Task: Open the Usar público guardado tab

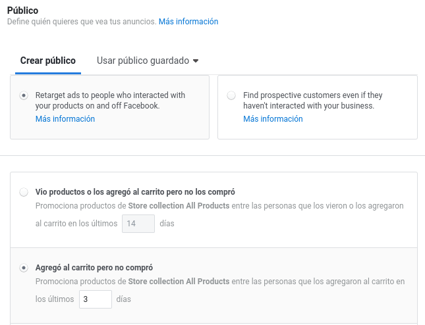Action: click(143, 61)
